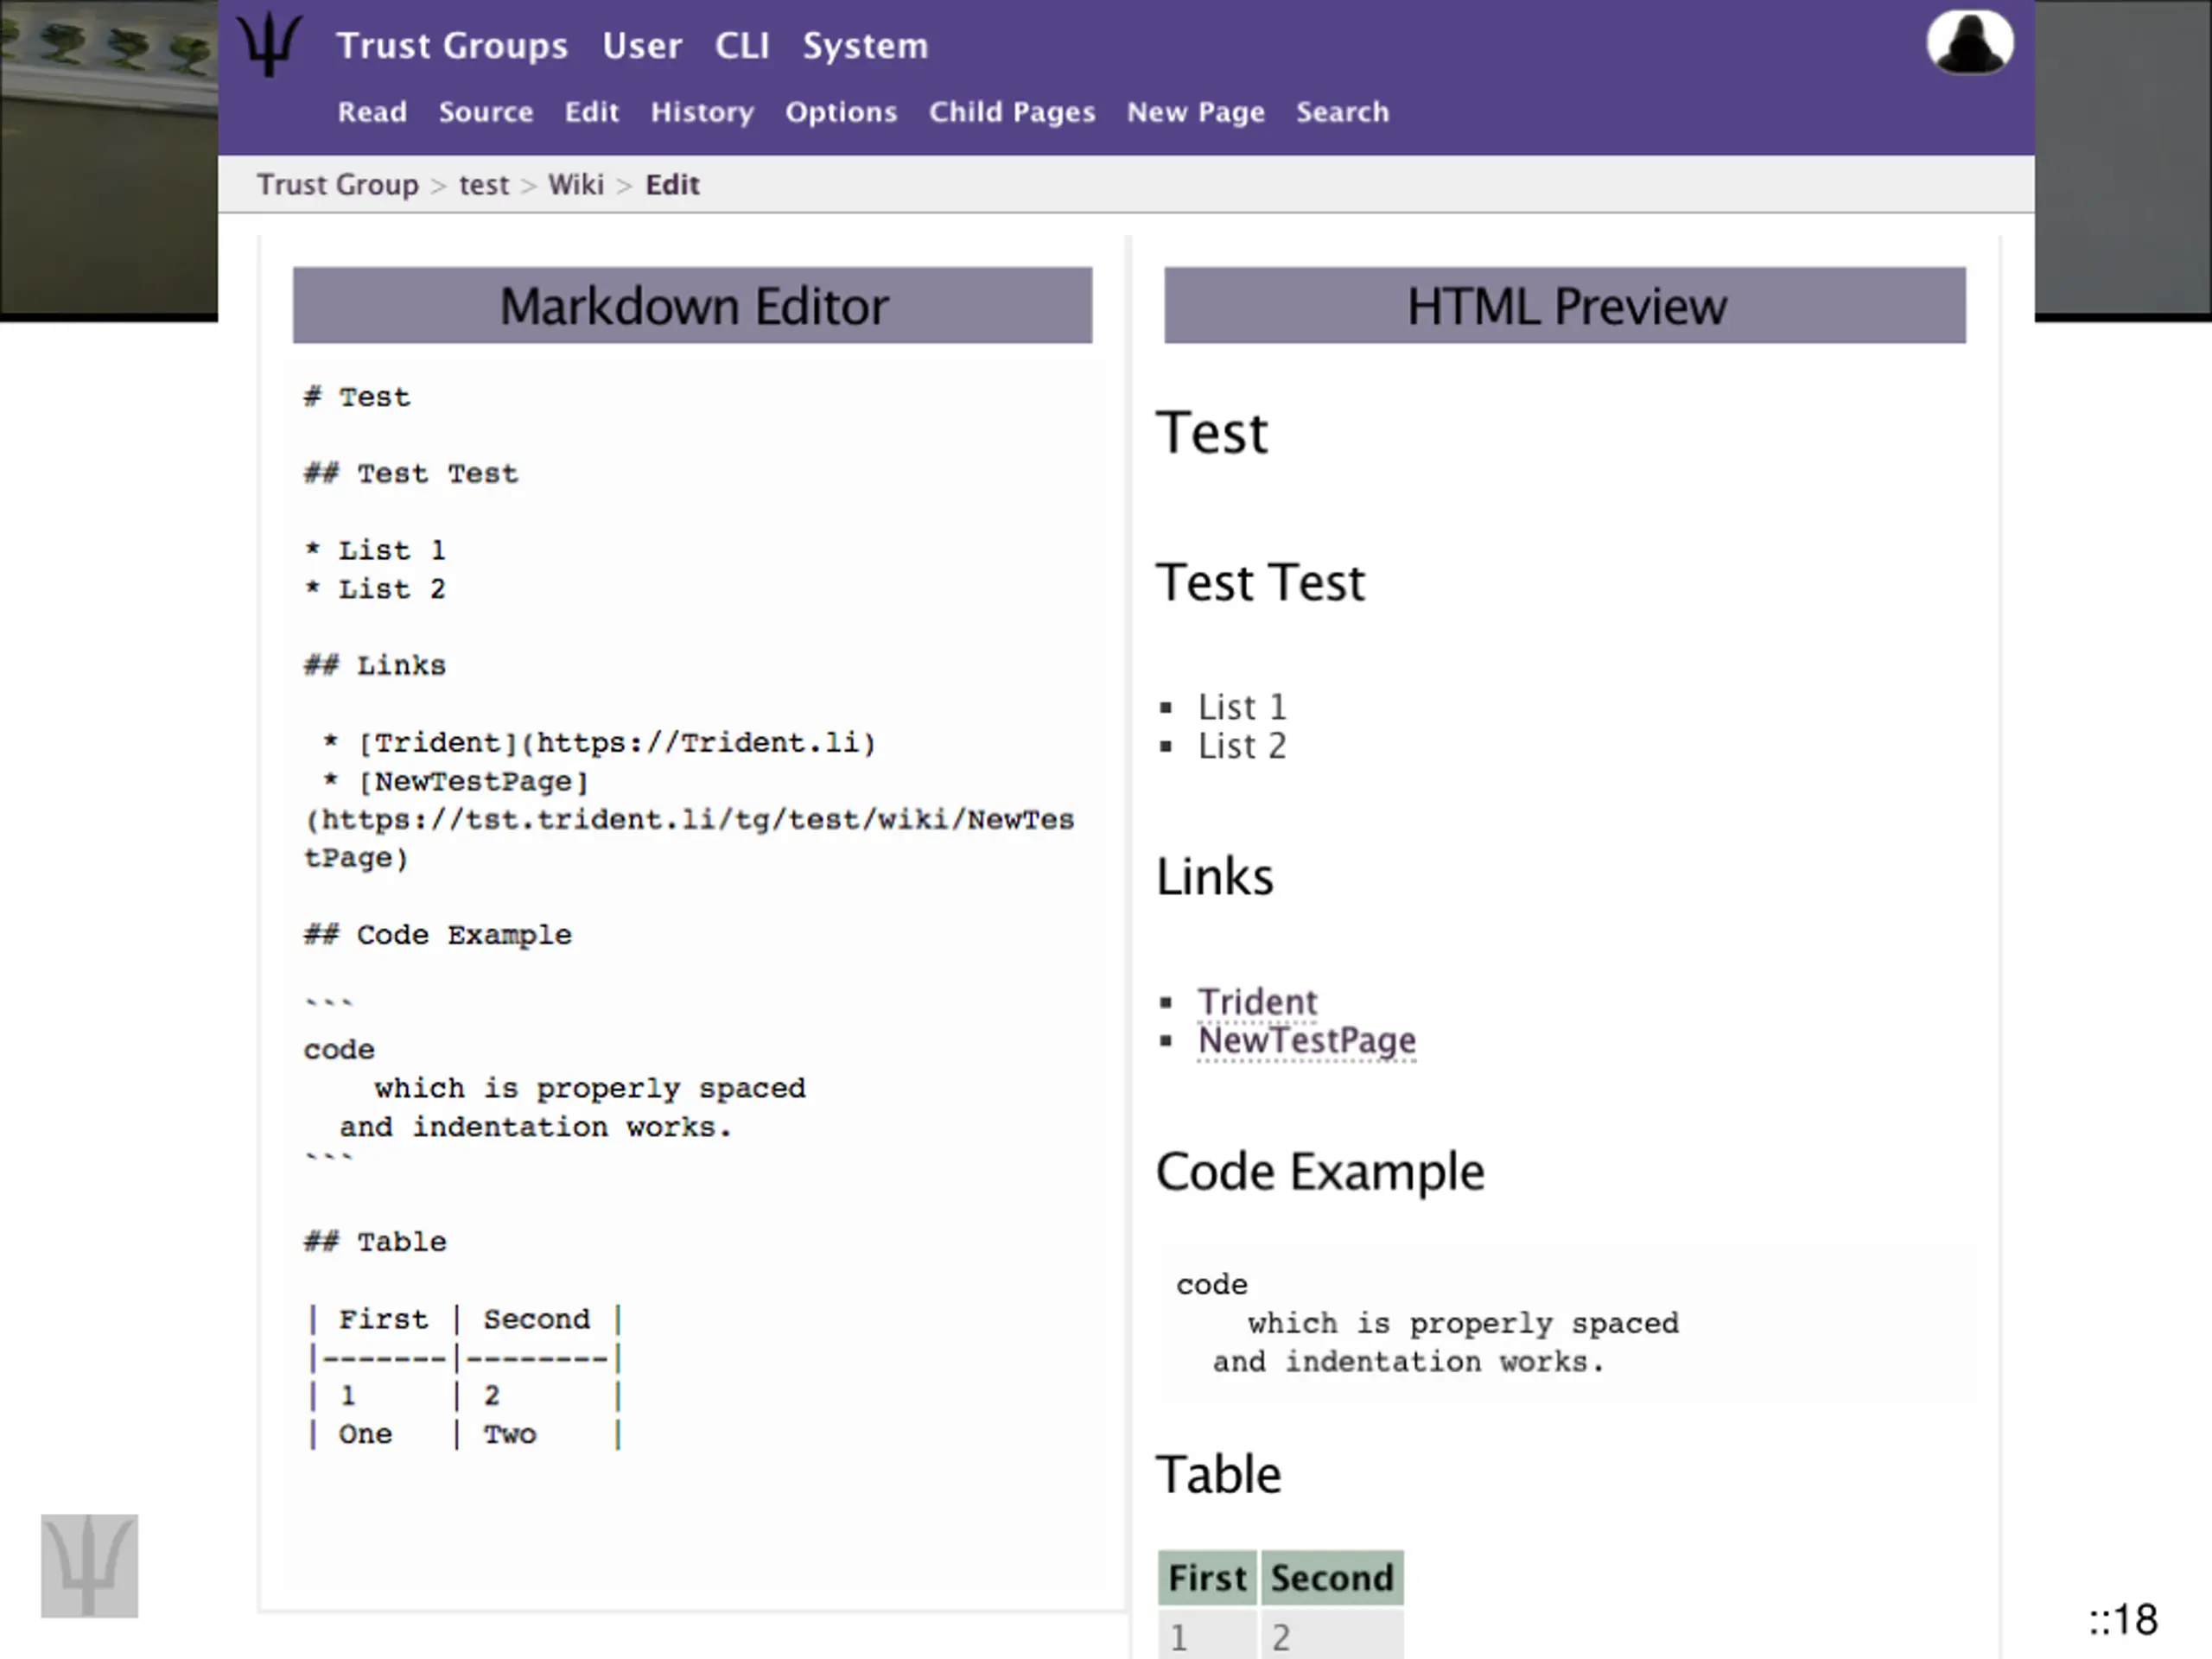Click the 'Second' table header cell

point(1332,1578)
